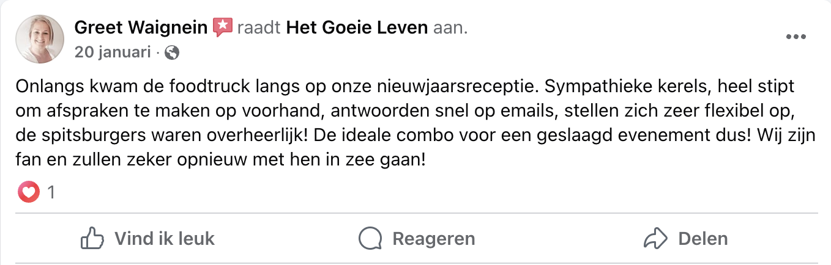Open Greet Waignein's profile picture
Image resolution: width=831 pixels, height=265 pixels.
[x=40, y=39]
